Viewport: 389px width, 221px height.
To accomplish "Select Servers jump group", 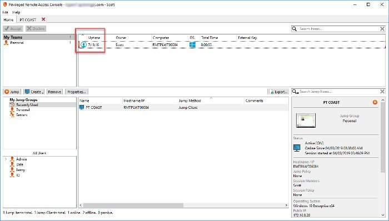I will coord(22,115).
